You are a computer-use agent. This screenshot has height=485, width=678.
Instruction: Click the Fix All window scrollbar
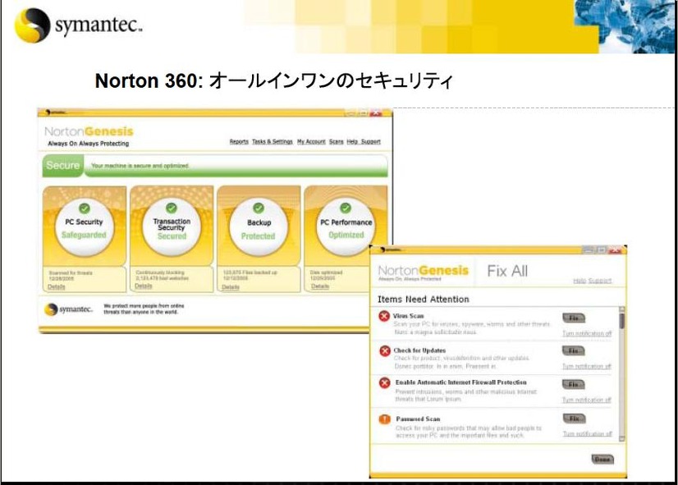[622, 374]
